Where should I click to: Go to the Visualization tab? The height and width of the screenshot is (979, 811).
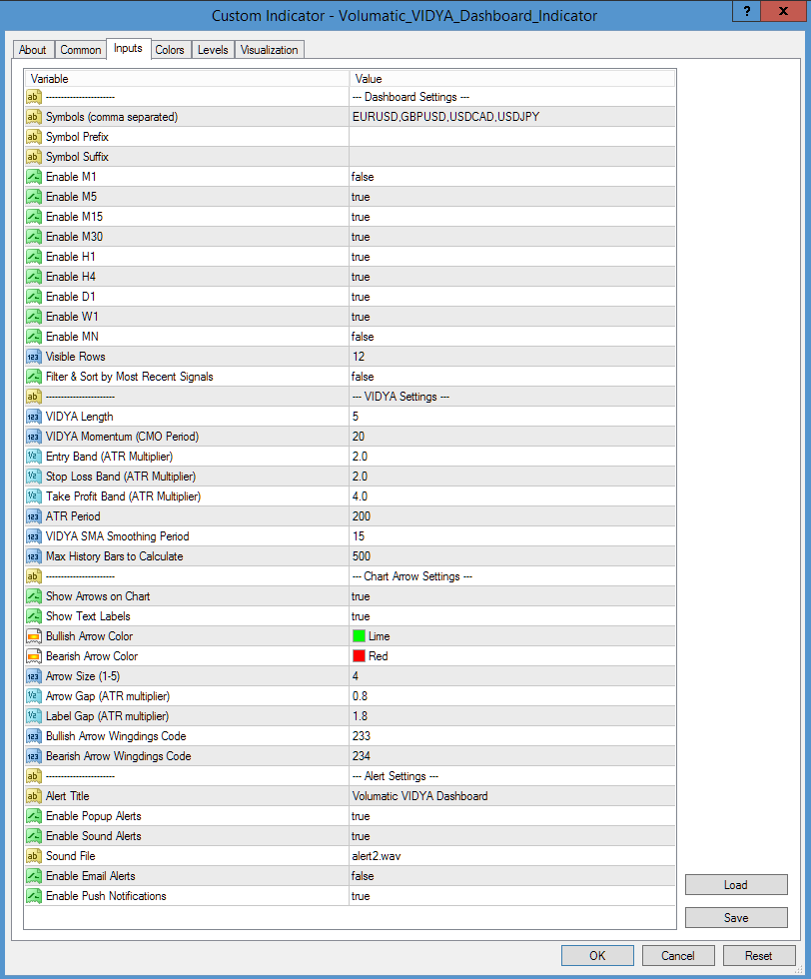pos(269,50)
